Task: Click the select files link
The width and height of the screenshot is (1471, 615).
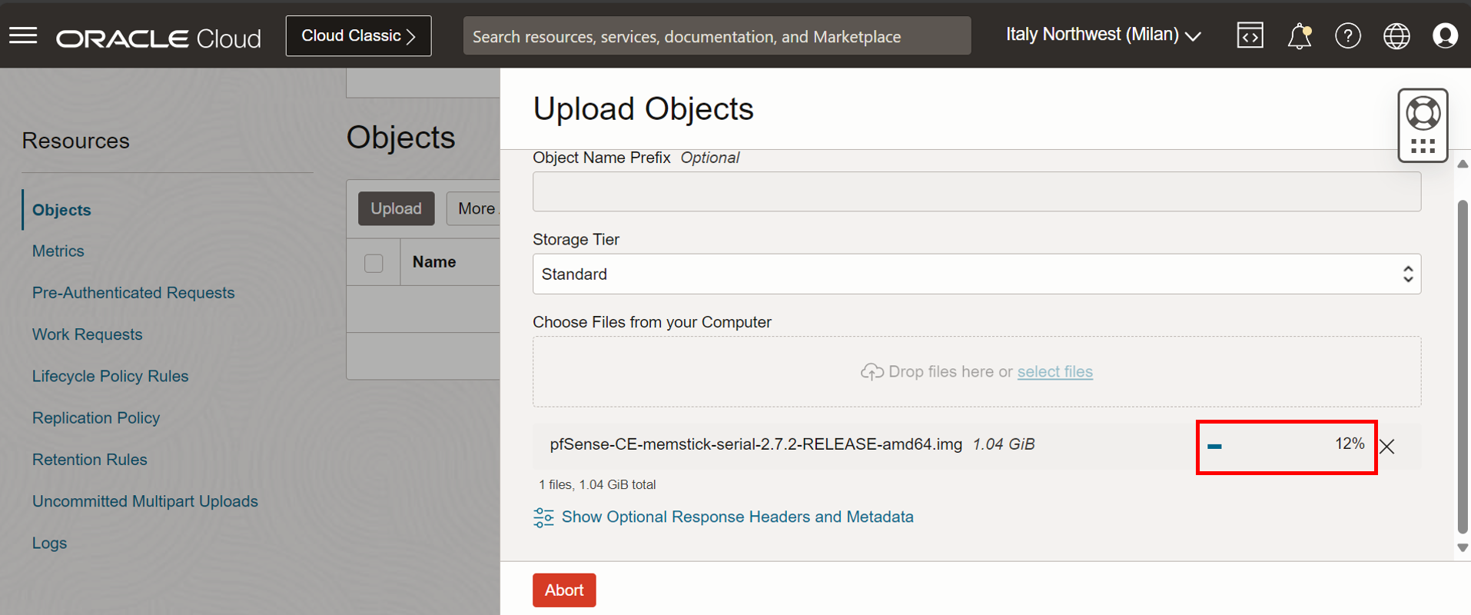Action: click(x=1054, y=372)
